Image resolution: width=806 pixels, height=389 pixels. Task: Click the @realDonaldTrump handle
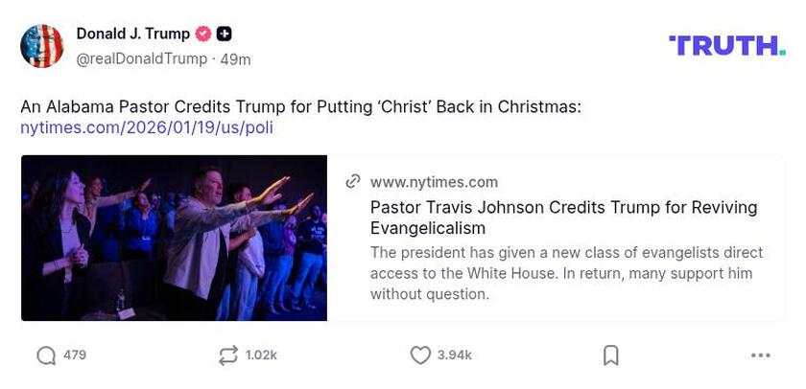[141, 59]
